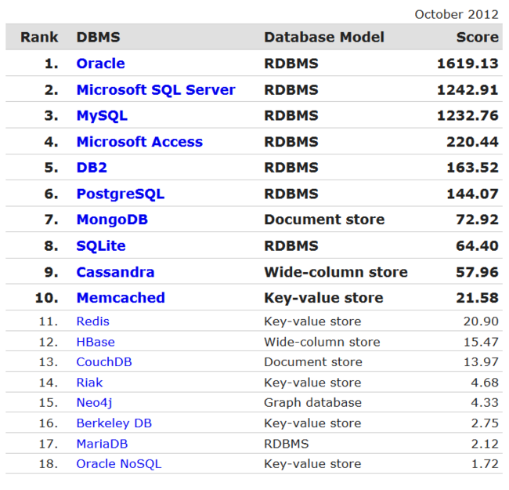Screen dimensions: 509x490
Task: Click Oracle's RDBMS model cell
Action: (x=291, y=64)
